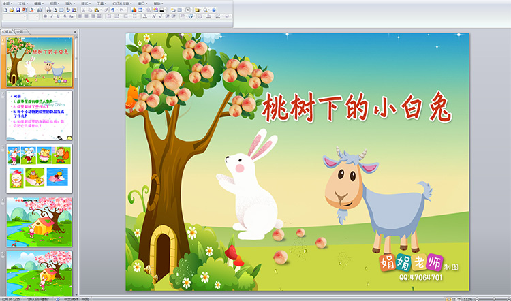Click the Undo arrow icon

tap(112, 10)
